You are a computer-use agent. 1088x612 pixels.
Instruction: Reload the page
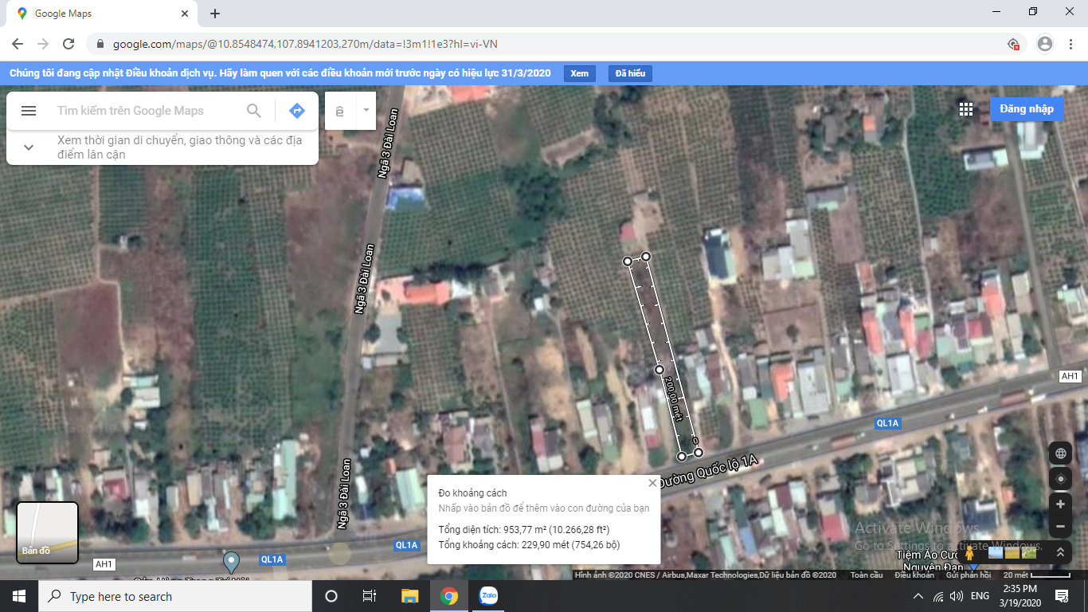point(68,44)
